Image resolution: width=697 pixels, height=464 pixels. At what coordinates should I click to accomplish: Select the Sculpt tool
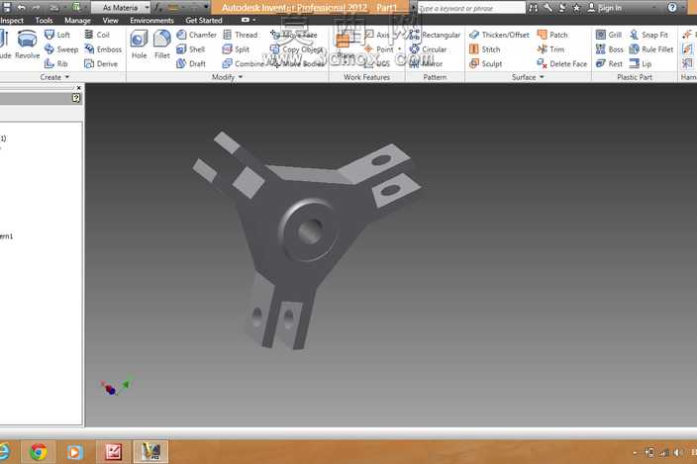pyautogui.click(x=485, y=64)
